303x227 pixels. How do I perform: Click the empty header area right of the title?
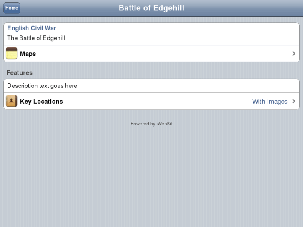(x=242, y=8)
